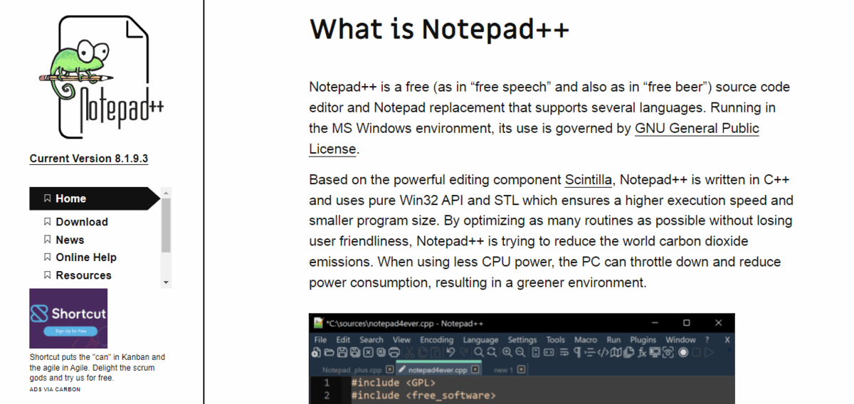854x404 pixels.
Task: Select the notepad4ever.cpp tab in screenshot
Action: pyautogui.click(x=438, y=369)
